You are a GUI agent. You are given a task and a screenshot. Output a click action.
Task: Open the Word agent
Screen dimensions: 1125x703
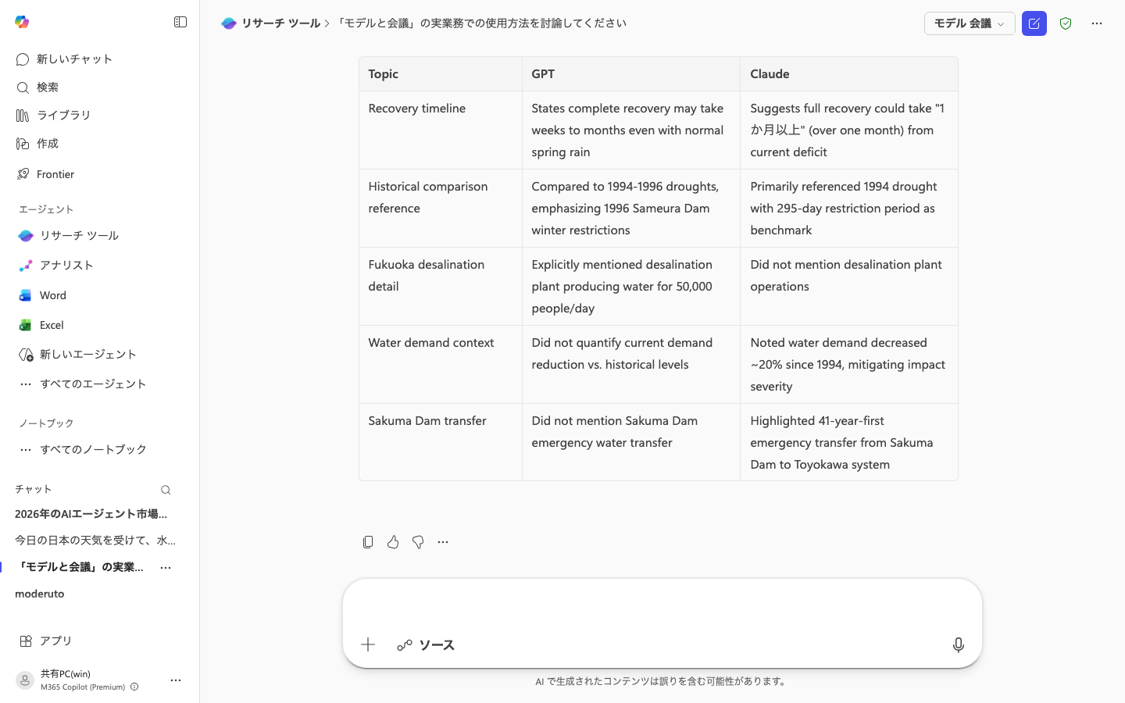[52, 295]
